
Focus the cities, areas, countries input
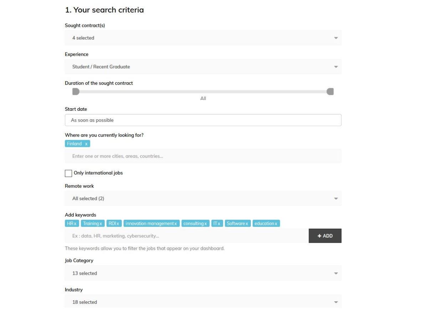203,156
